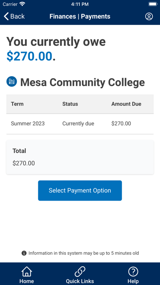Open the user profile icon

[x=149, y=16]
